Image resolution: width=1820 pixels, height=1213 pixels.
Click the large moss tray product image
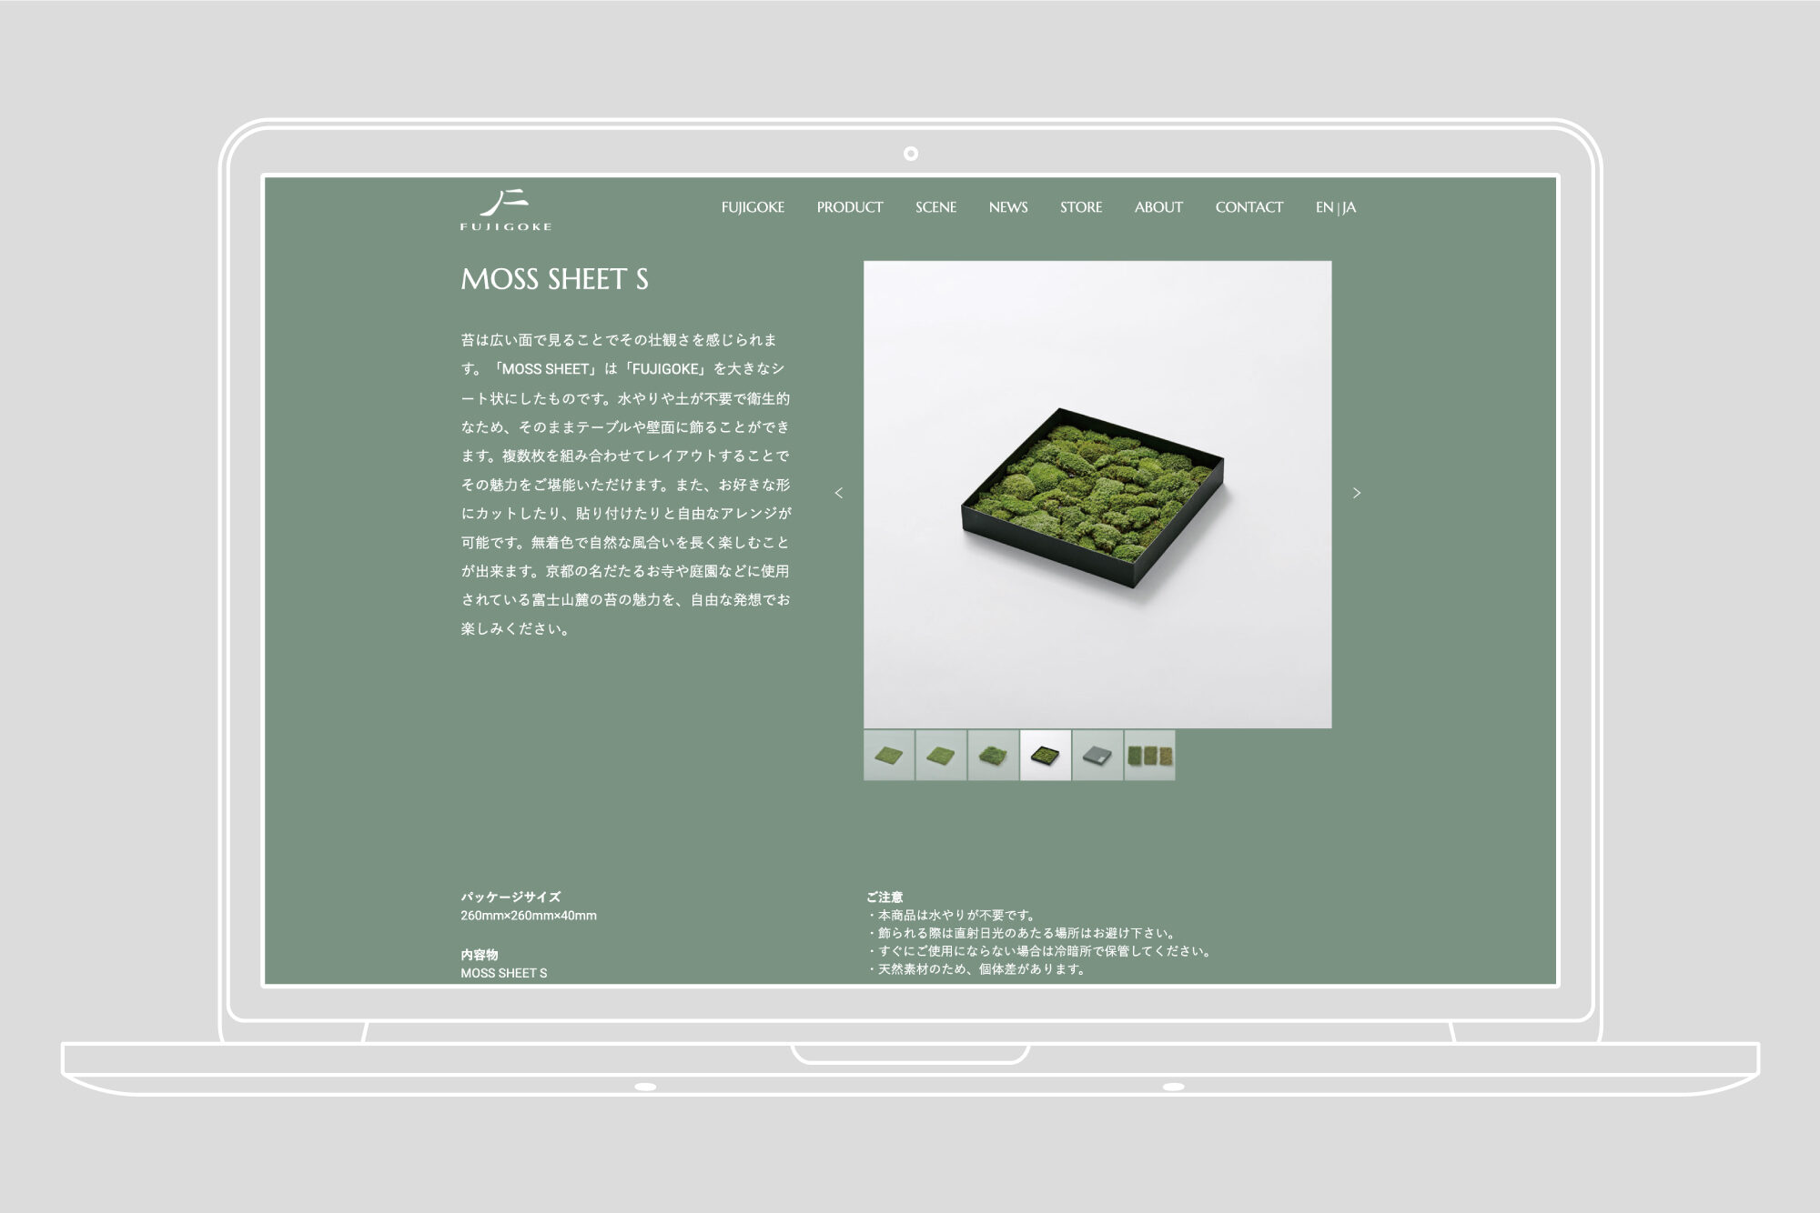1097,495
